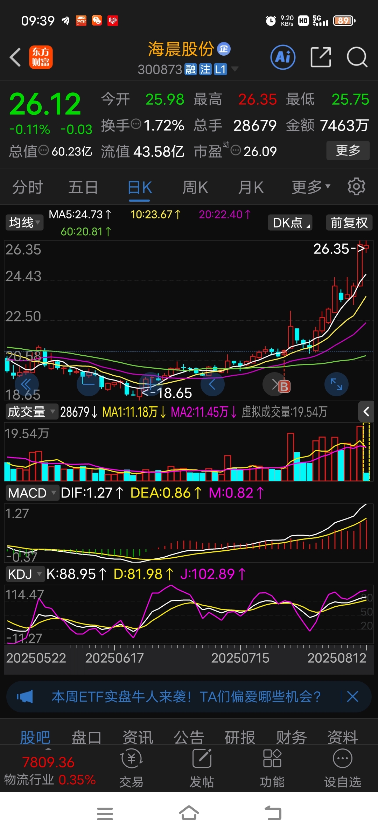Screen dimensions: 378x836
Task: Tap the 发帖 post icon
Action: pyautogui.click(x=202, y=768)
